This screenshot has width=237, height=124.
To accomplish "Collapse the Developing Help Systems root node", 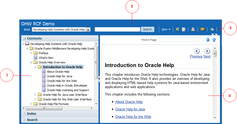I will (23, 44).
